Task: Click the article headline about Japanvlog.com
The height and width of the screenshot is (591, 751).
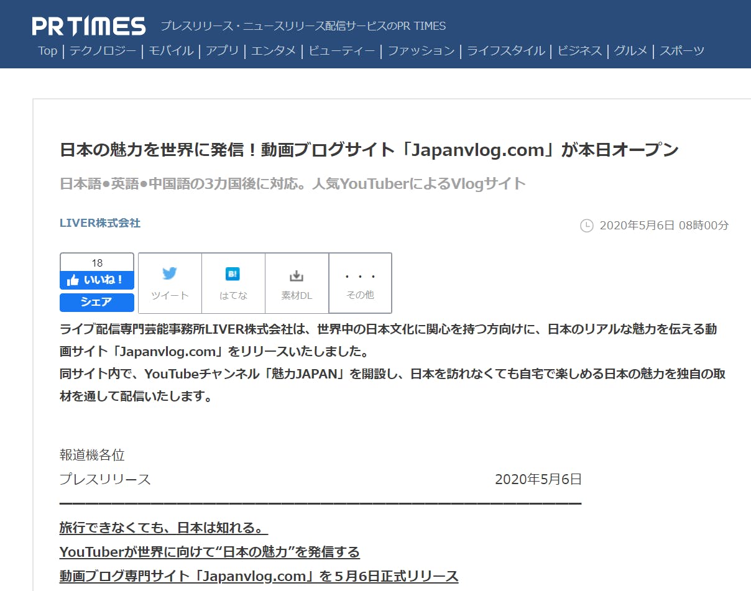Action: (x=369, y=150)
